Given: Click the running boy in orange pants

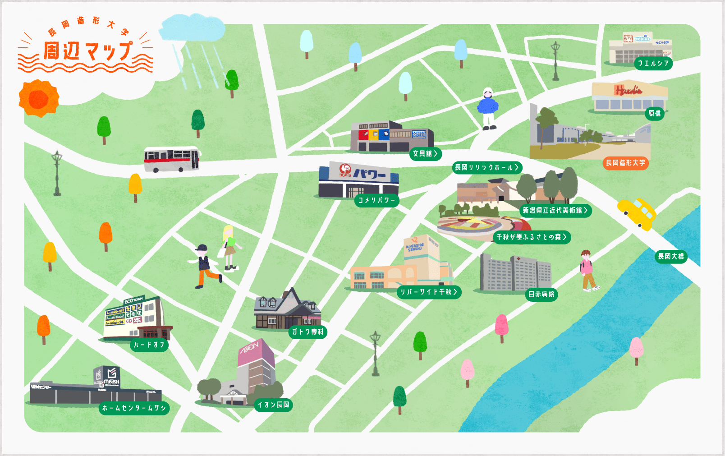Looking at the screenshot, I should 205,266.
